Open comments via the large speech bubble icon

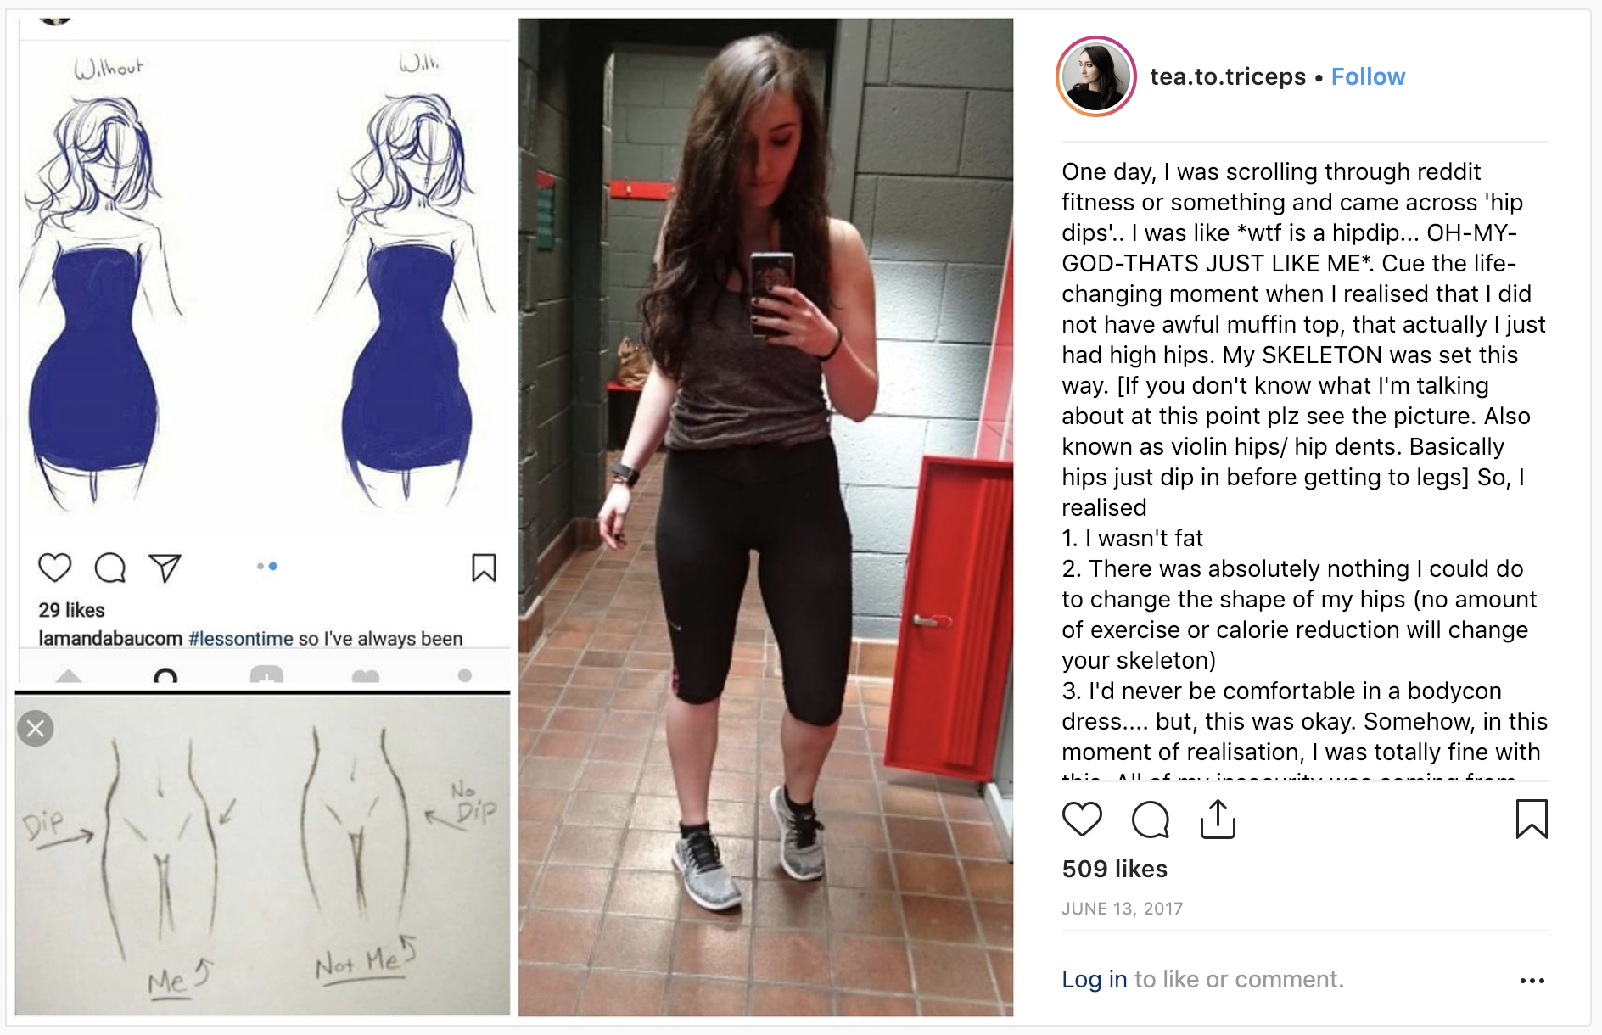(1151, 820)
